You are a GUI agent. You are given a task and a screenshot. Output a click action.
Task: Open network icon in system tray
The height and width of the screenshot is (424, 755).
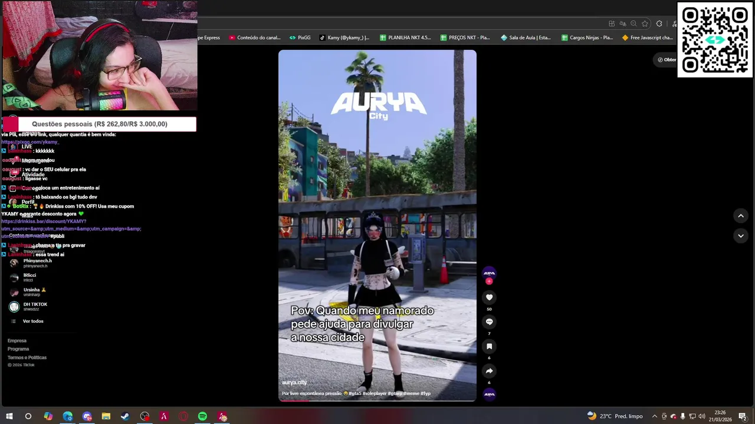[692, 416]
